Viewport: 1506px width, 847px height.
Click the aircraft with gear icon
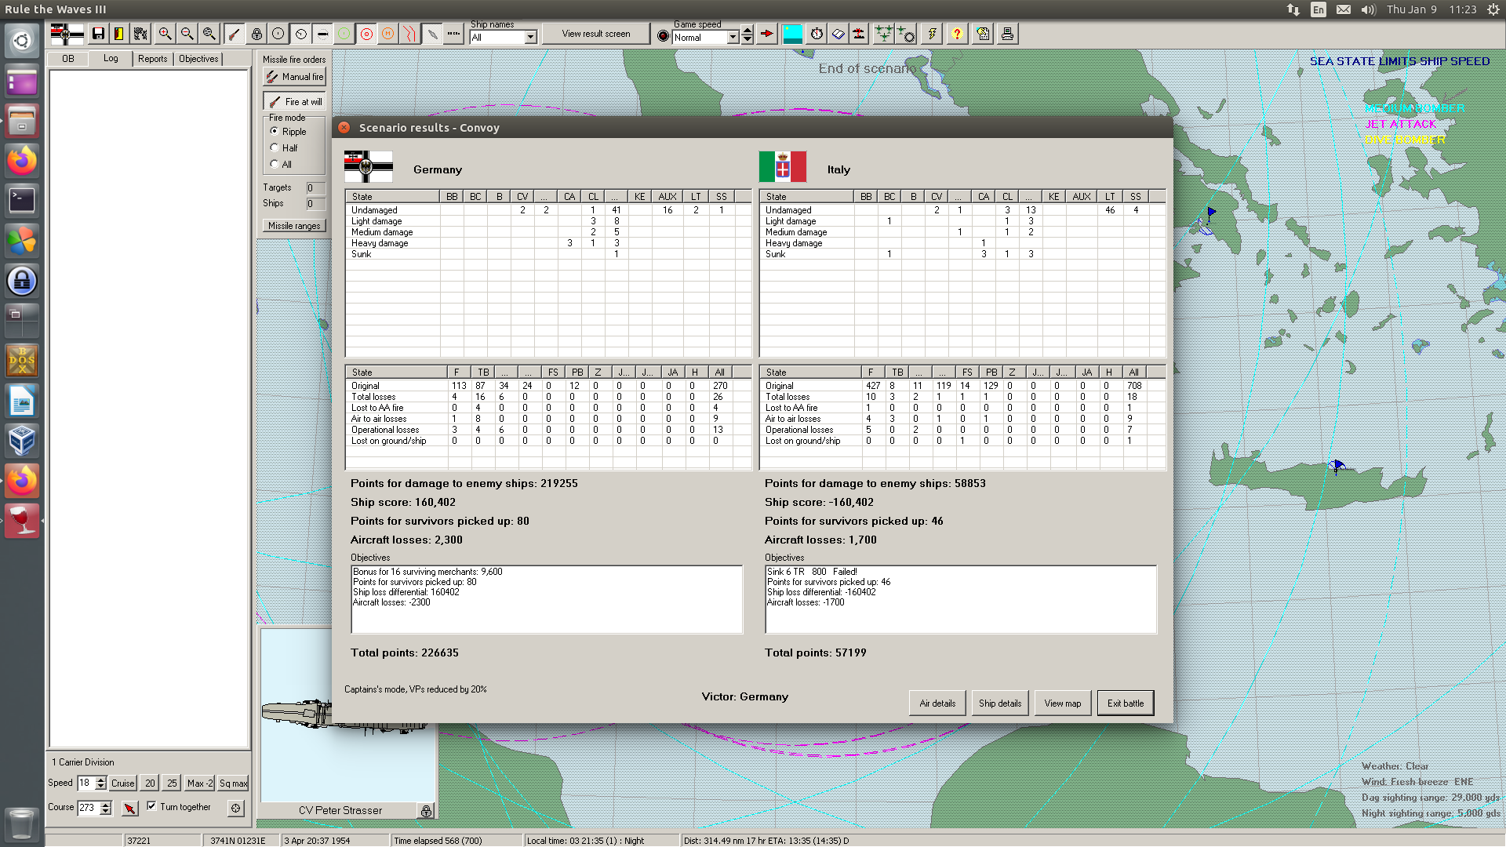point(906,34)
